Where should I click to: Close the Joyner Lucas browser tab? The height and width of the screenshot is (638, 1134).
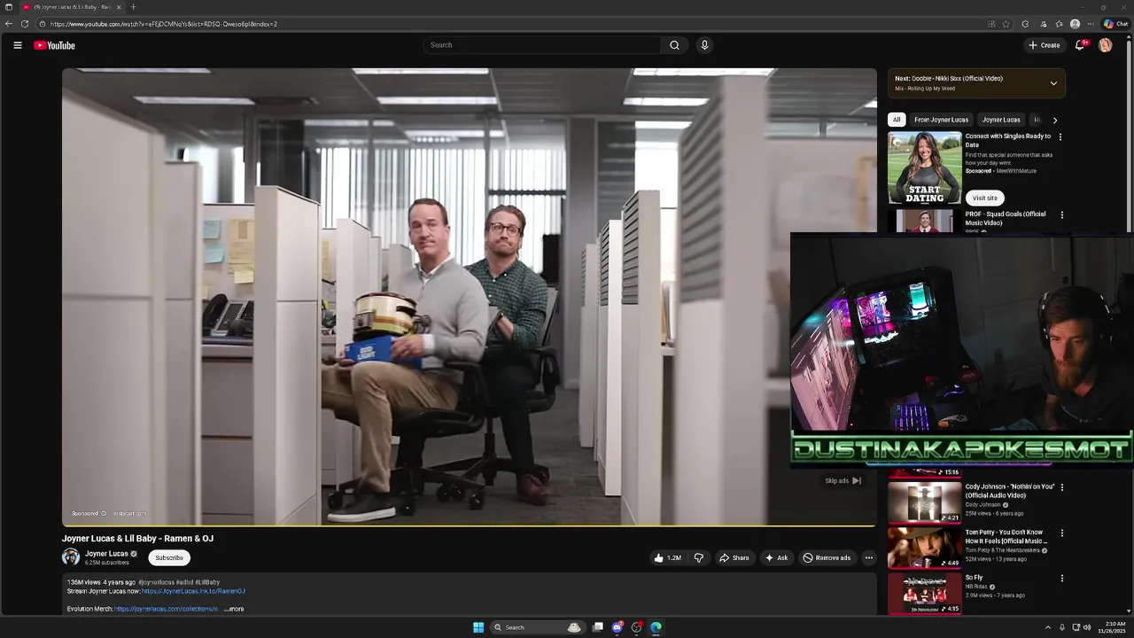click(119, 7)
